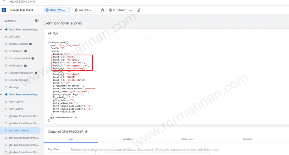Viewport: 289px width, 155px height.
Task: Switch to the Consent tab
Action: [x=248, y=139]
